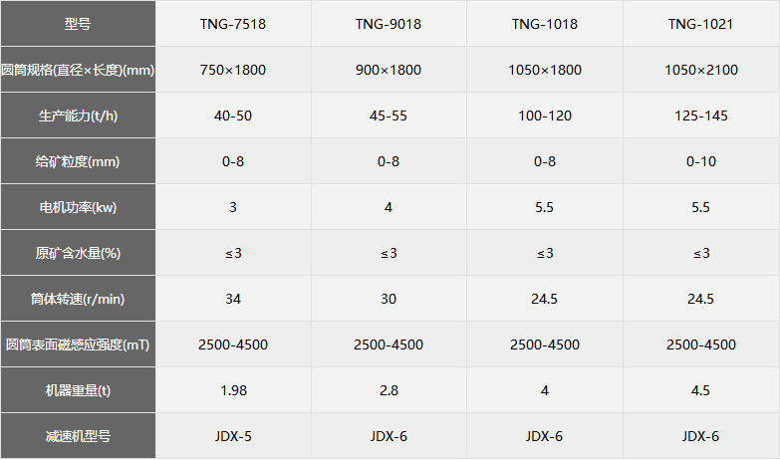The height and width of the screenshot is (460, 780).
Task: Click the TNG-1021 model header
Action: [x=700, y=24]
